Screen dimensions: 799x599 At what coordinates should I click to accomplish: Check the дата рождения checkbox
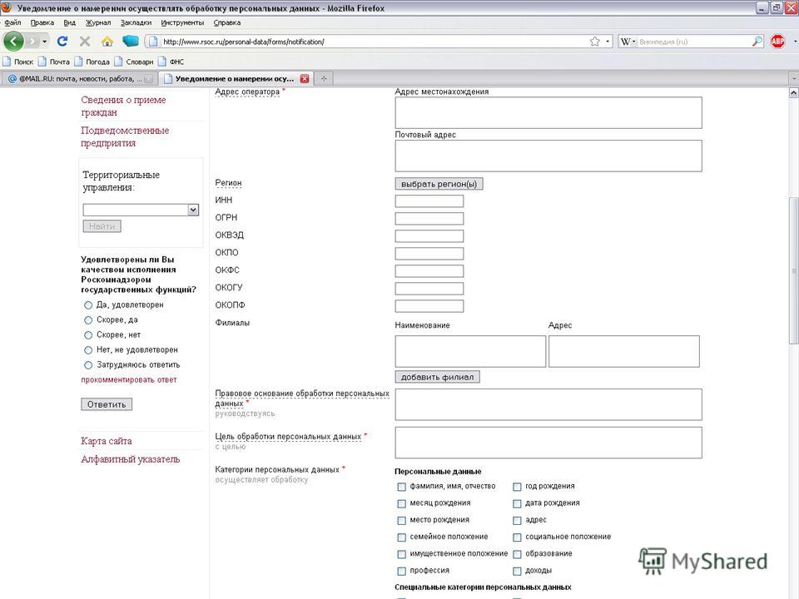(x=517, y=504)
